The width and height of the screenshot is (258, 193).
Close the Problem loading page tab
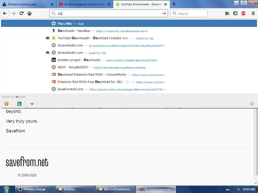[x=52, y=4]
